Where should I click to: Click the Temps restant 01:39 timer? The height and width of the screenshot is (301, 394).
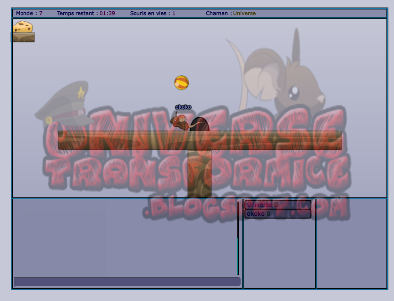86,13
